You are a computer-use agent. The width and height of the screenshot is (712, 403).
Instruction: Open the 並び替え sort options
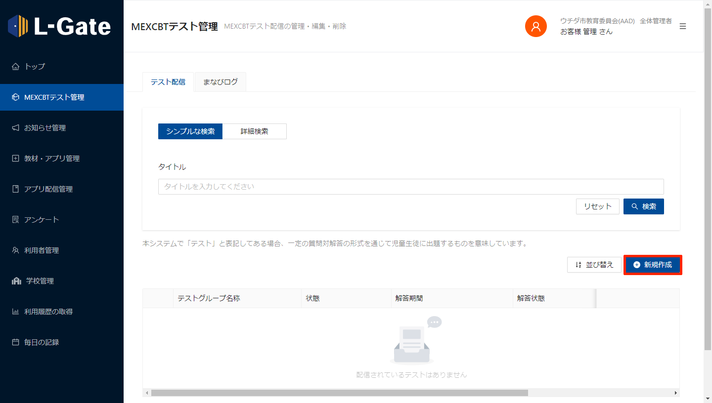click(x=594, y=265)
